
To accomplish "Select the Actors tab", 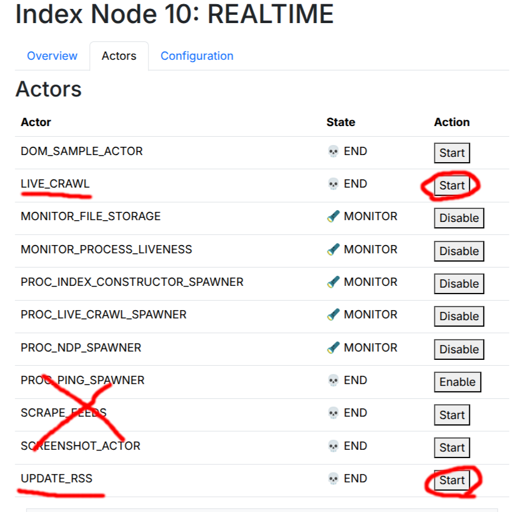I will (119, 56).
